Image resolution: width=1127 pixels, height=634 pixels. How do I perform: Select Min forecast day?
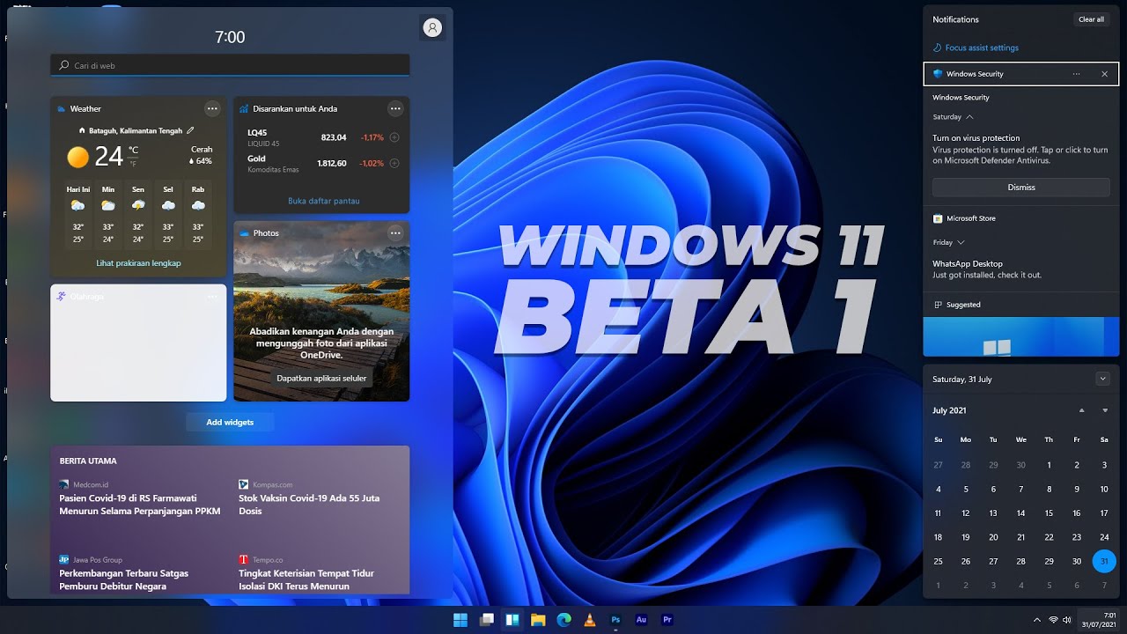click(108, 215)
